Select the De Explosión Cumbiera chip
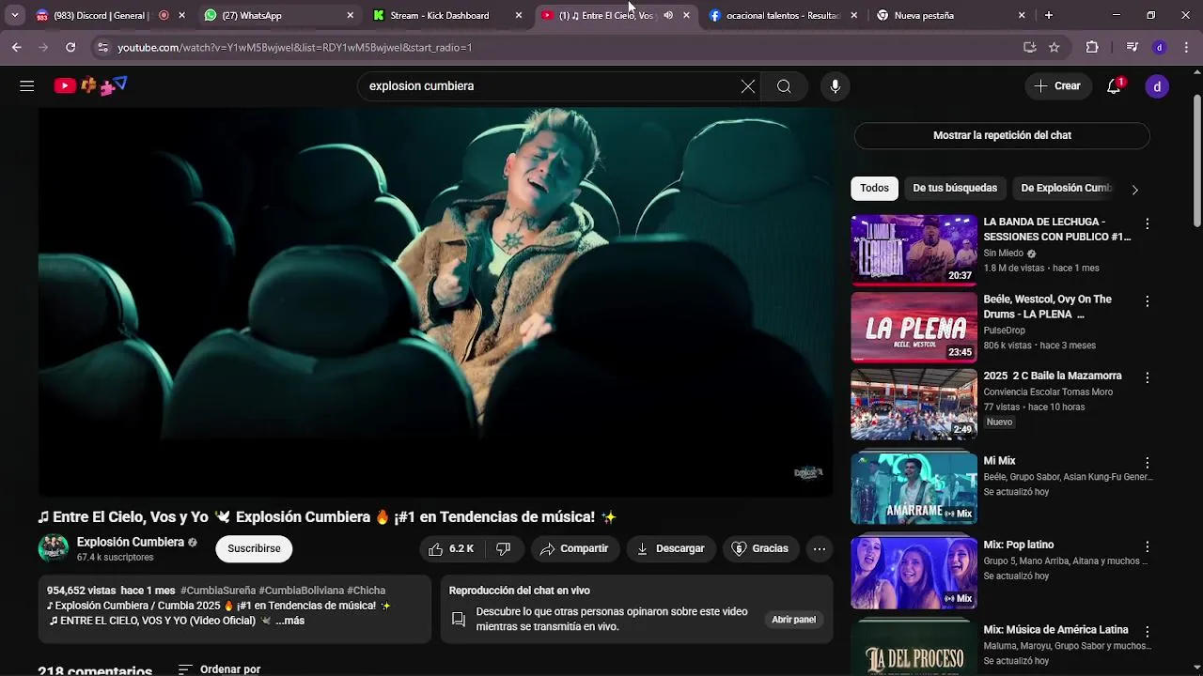This screenshot has height=676, width=1203. click(1066, 189)
